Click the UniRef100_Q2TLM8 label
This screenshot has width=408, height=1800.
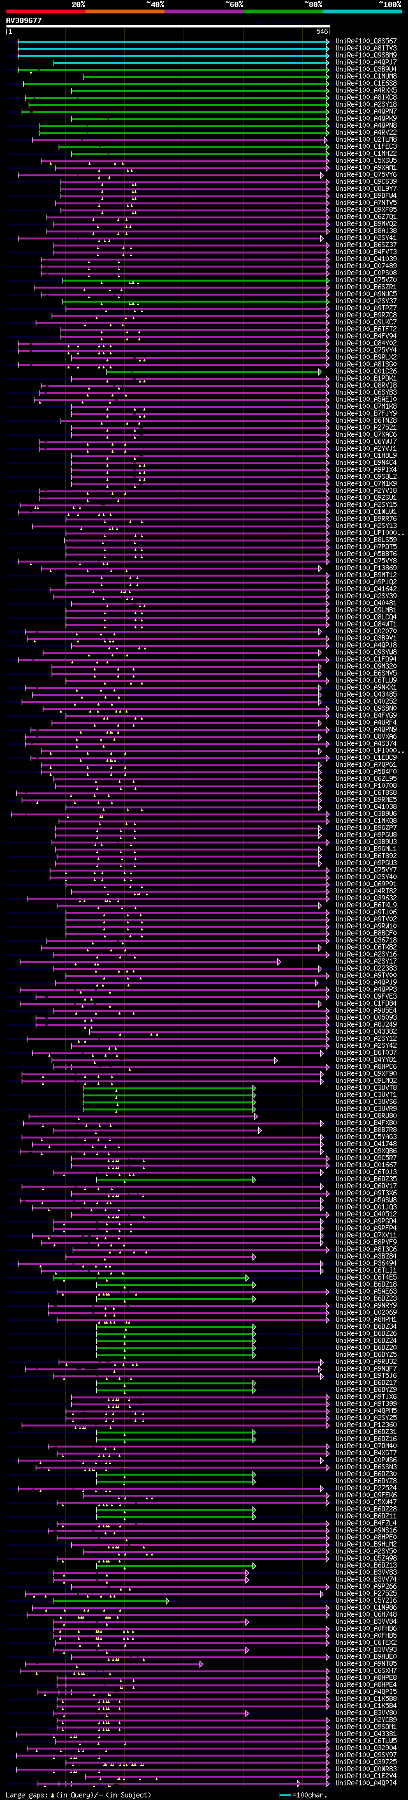[366, 139]
